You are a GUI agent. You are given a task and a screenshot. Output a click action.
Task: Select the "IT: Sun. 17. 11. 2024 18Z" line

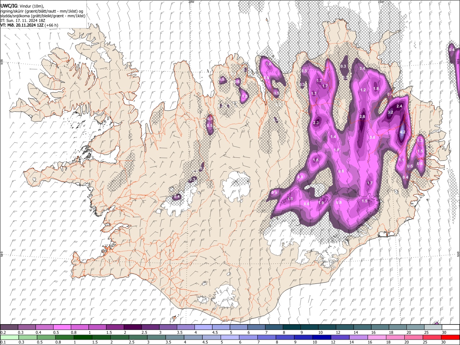coord(23,20)
